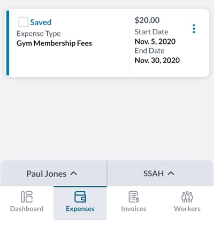Switch to the Invoices tab label

click(134, 209)
